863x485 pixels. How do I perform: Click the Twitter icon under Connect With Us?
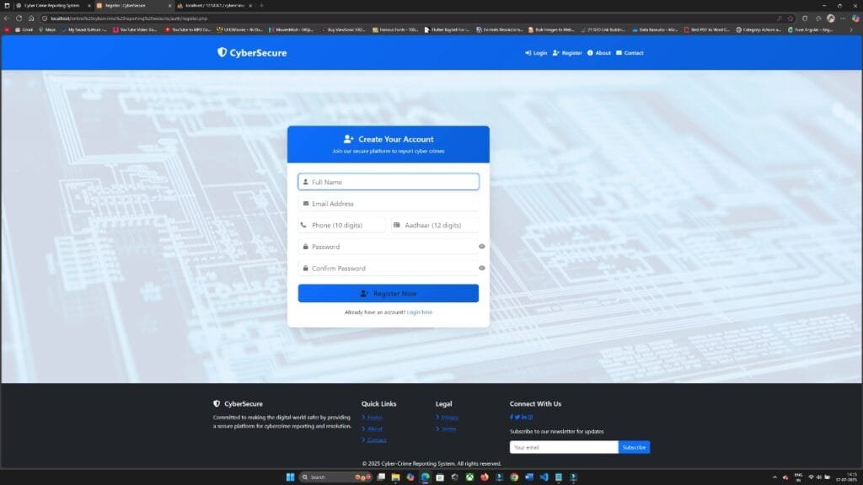[517, 416]
